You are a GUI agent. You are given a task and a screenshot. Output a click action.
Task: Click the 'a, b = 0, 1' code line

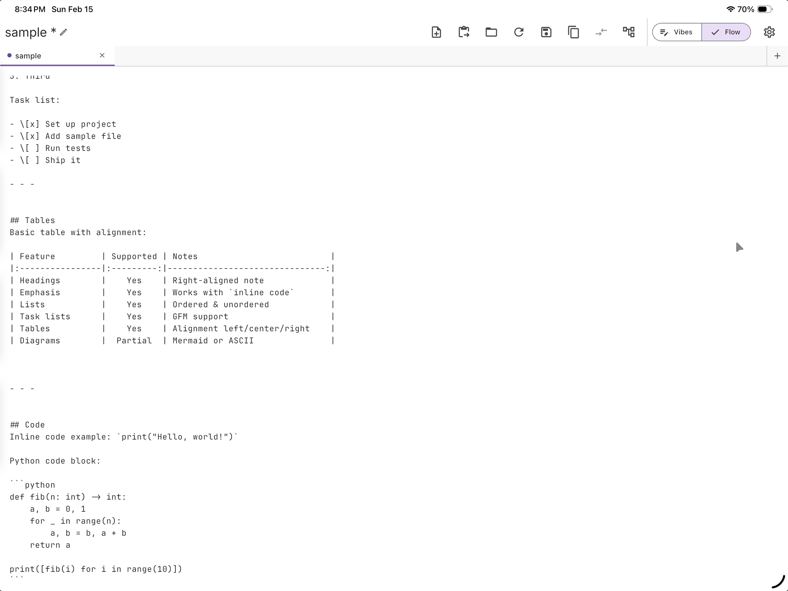point(58,509)
